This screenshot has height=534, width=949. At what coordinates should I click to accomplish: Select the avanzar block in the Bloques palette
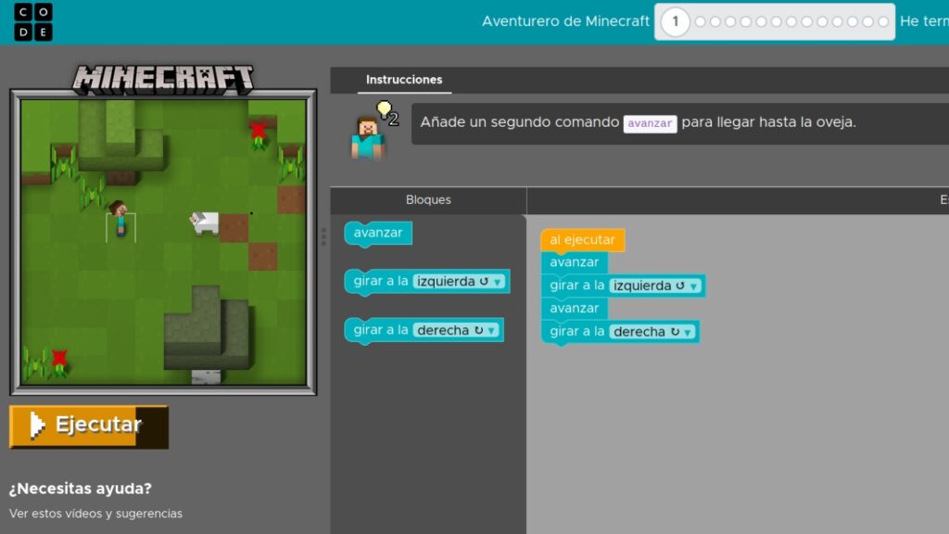pos(376,233)
